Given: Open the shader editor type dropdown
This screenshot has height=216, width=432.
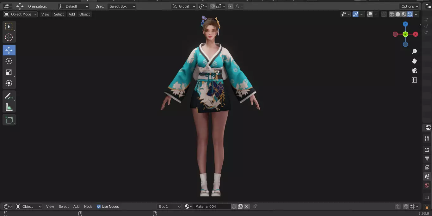Looking at the screenshot, I should click(8, 207).
